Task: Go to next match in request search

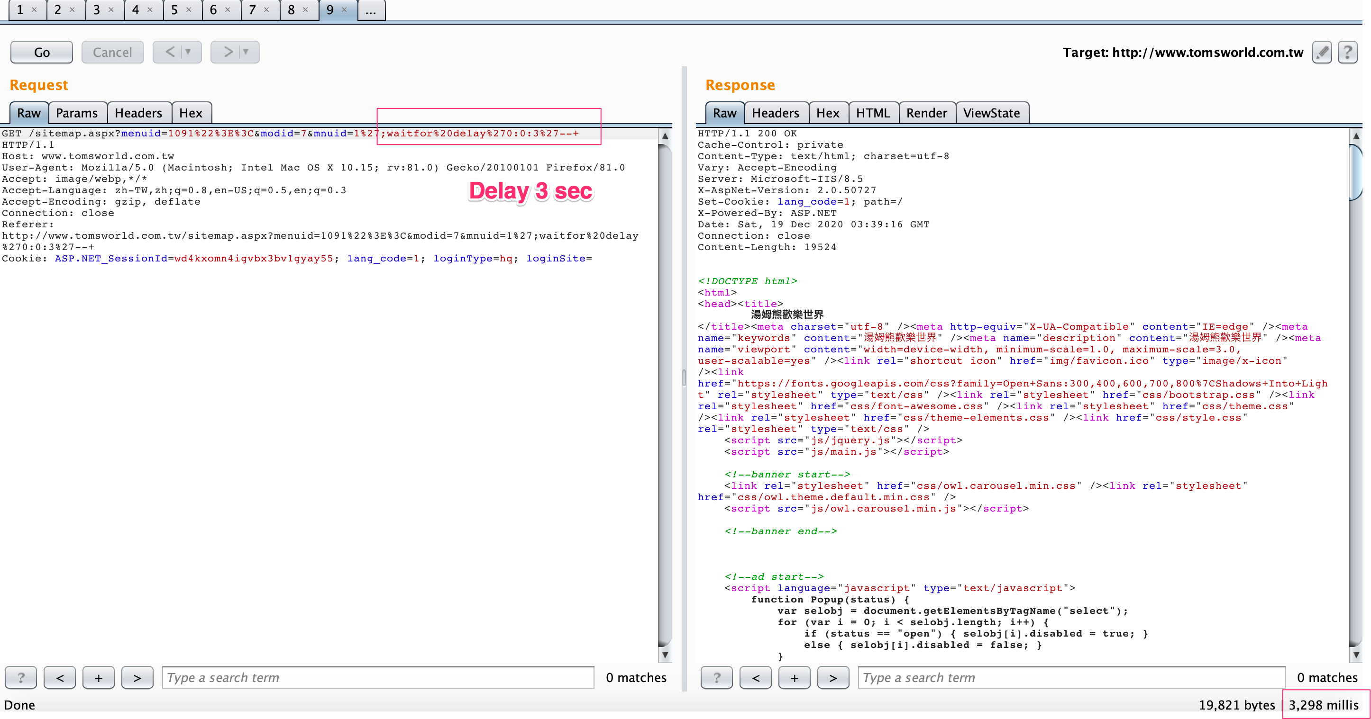Action: (x=137, y=677)
